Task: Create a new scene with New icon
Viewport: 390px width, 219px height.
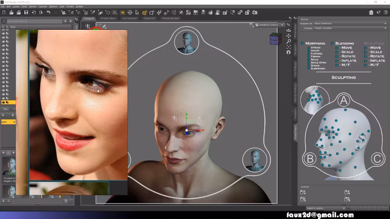Action: point(4,12)
